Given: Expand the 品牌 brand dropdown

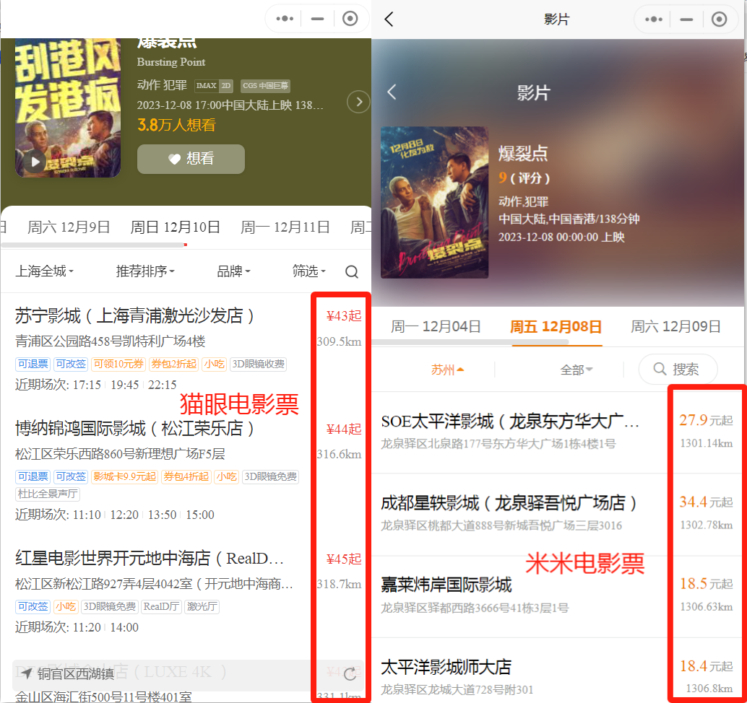Looking at the screenshot, I should coord(233,271).
